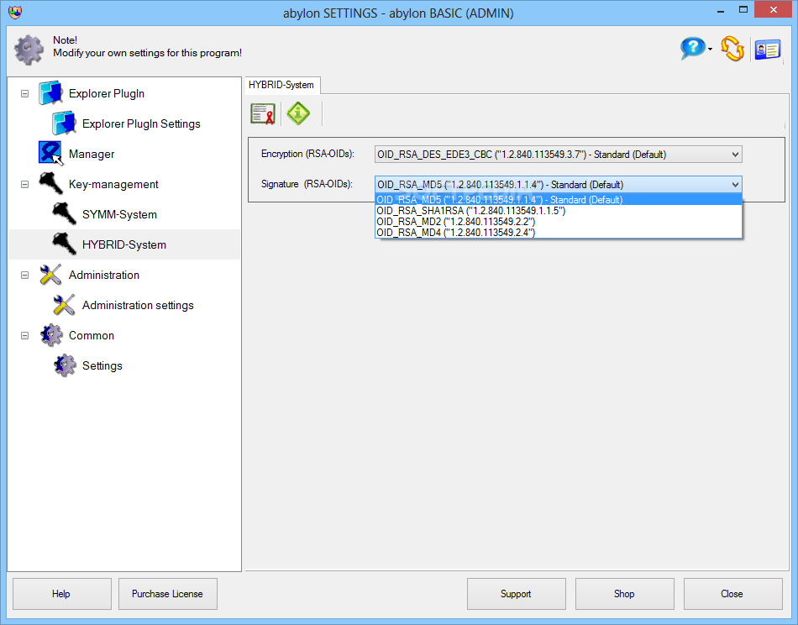Screen dimensions: 798x625
Task: Click the Help button
Action: point(61,593)
